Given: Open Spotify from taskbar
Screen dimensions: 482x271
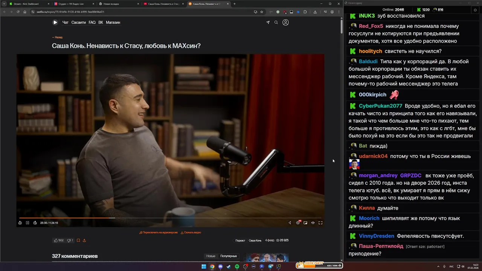Looking at the screenshot, I should [237, 266].
